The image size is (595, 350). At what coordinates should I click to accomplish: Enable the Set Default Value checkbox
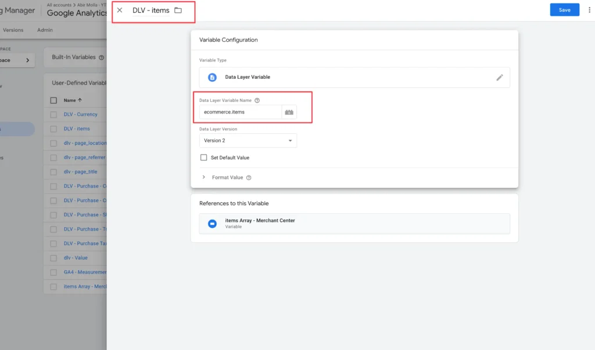204,157
